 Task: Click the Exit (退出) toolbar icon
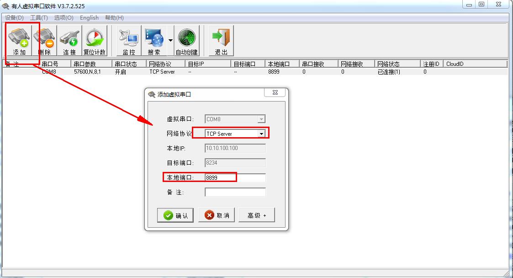point(221,41)
